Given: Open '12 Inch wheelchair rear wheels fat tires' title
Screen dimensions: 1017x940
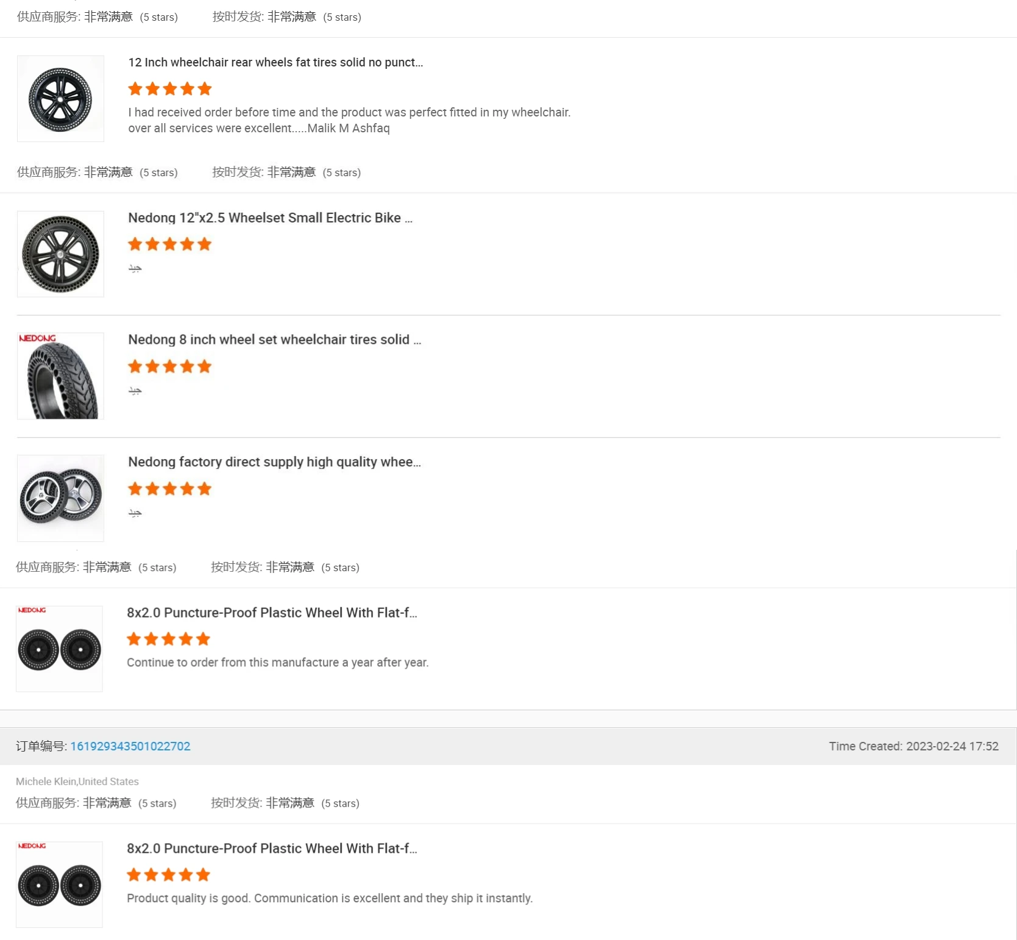Looking at the screenshot, I should [x=275, y=62].
